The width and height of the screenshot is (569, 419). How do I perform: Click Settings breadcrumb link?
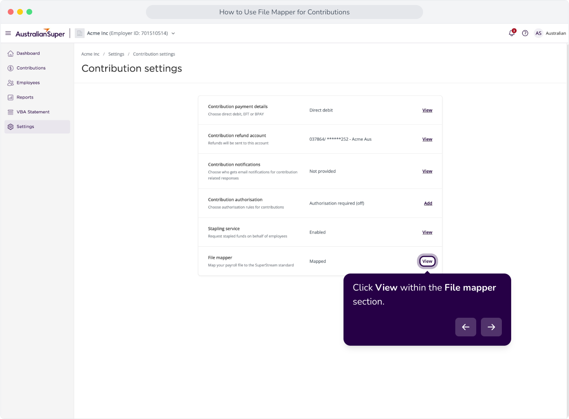pyautogui.click(x=116, y=54)
